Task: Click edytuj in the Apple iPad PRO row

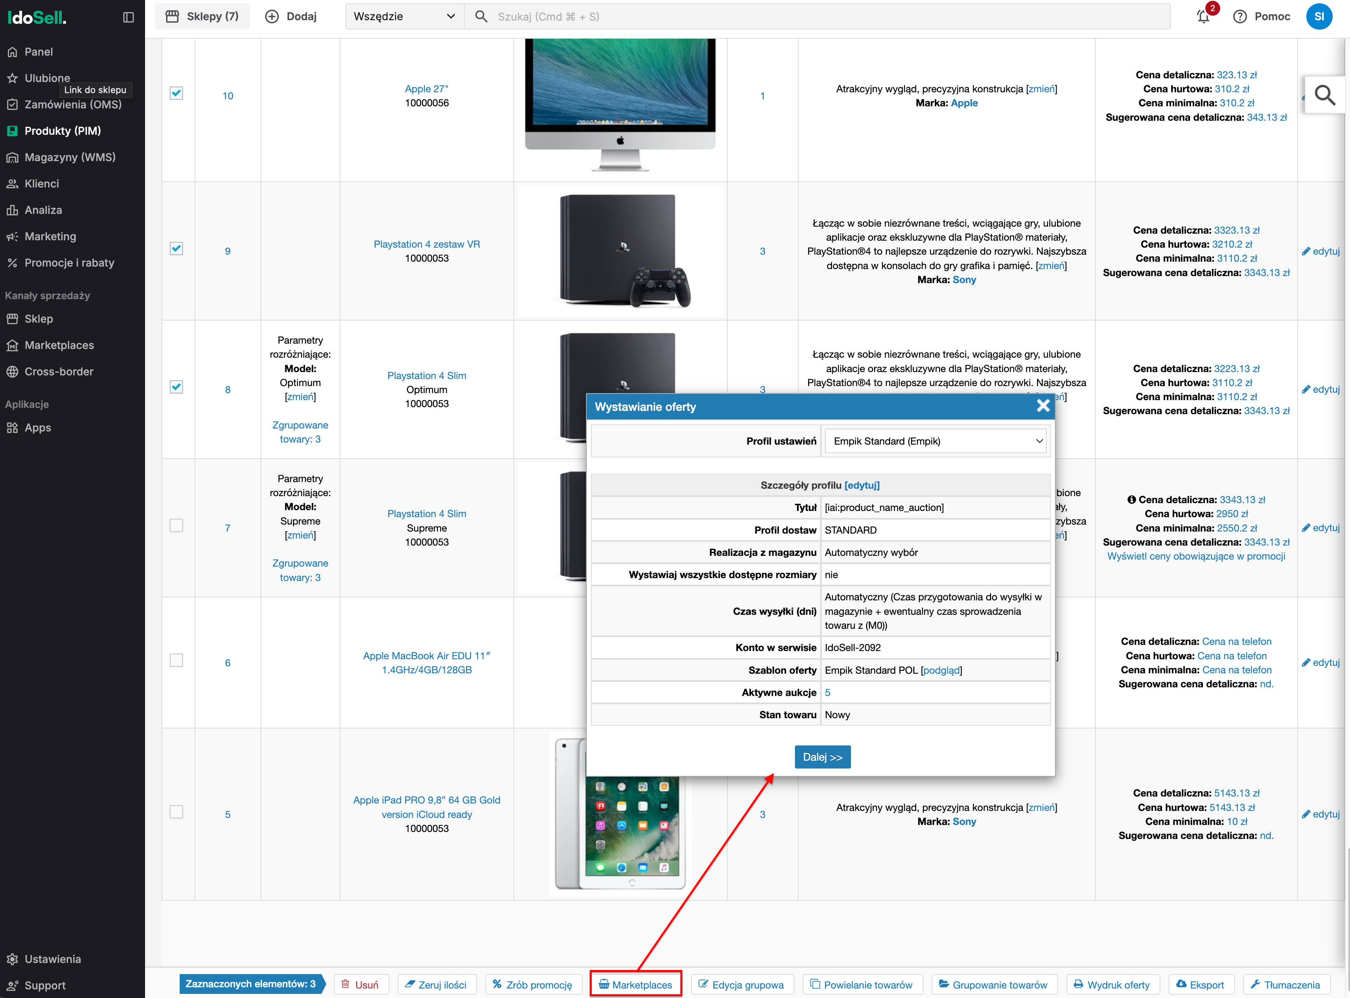Action: [x=1321, y=814]
